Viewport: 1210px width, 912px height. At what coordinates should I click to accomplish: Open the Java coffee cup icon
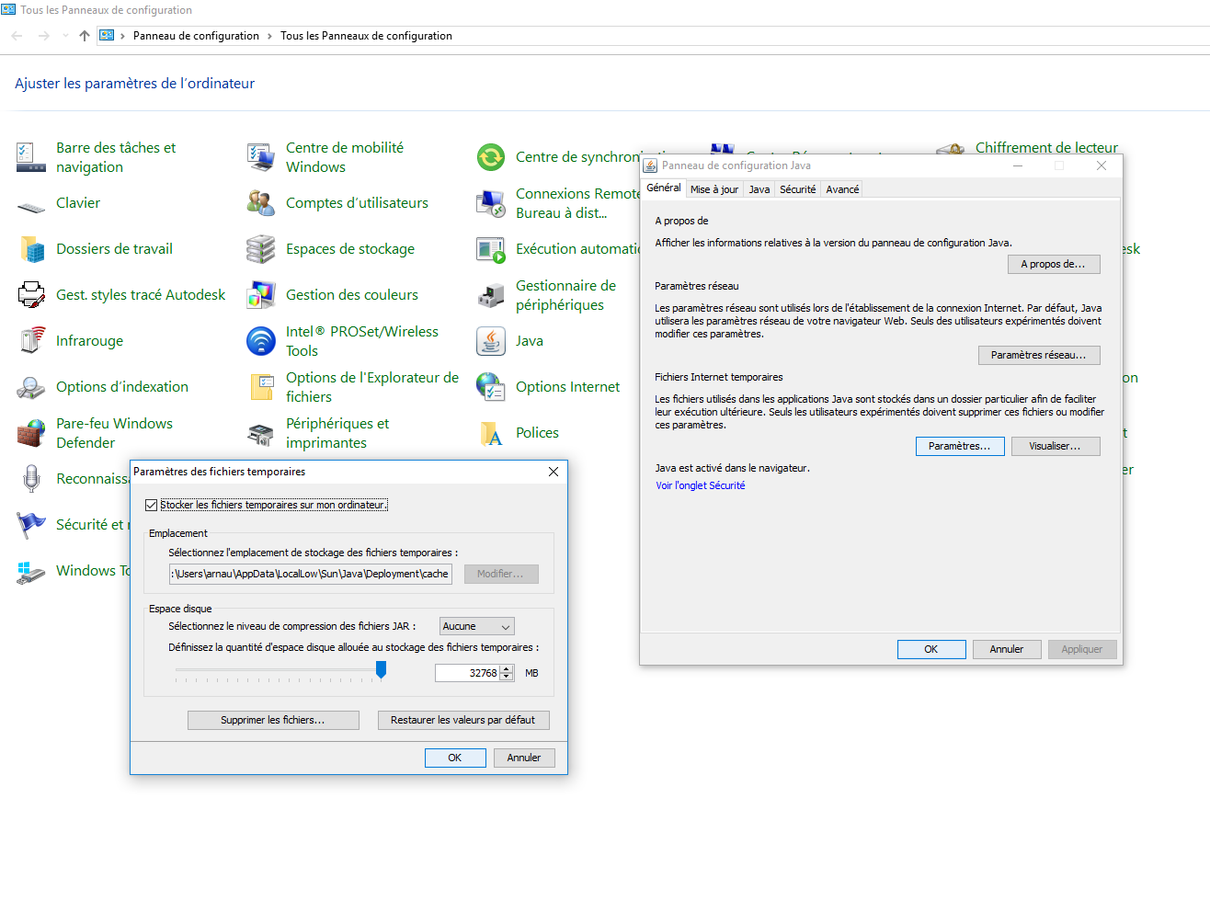tap(491, 341)
